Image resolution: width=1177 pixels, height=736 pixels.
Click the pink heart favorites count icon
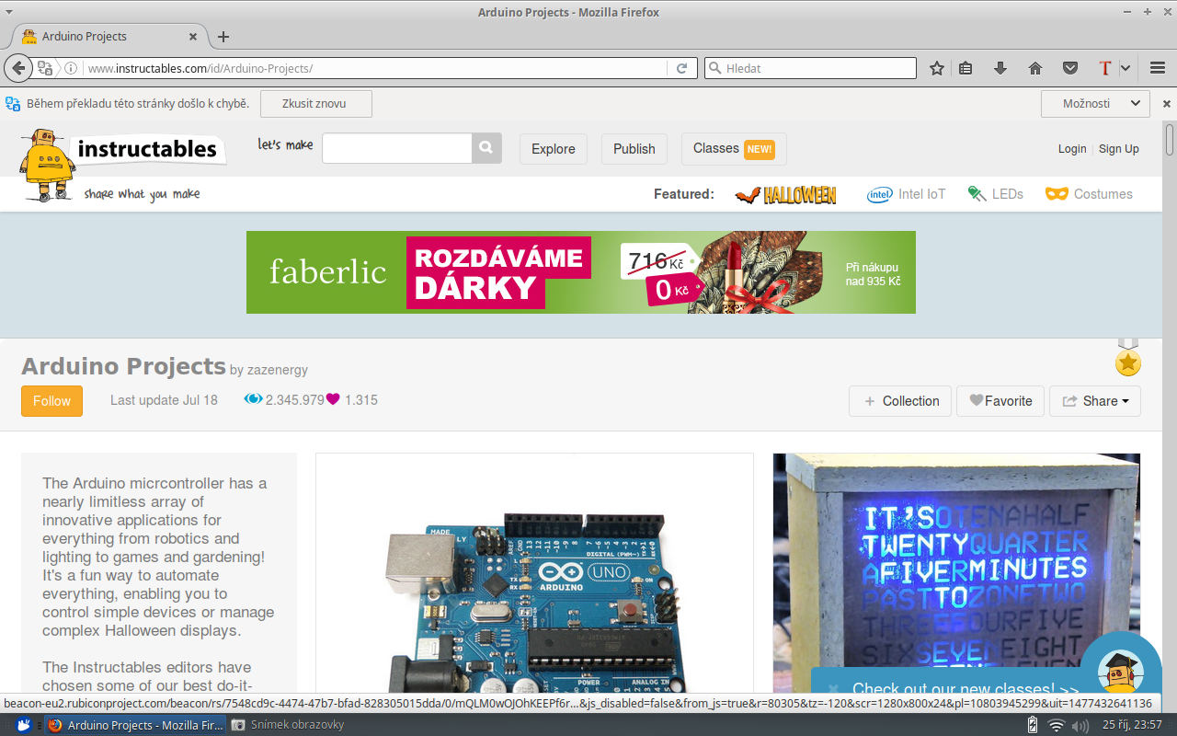tap(333, 400)
